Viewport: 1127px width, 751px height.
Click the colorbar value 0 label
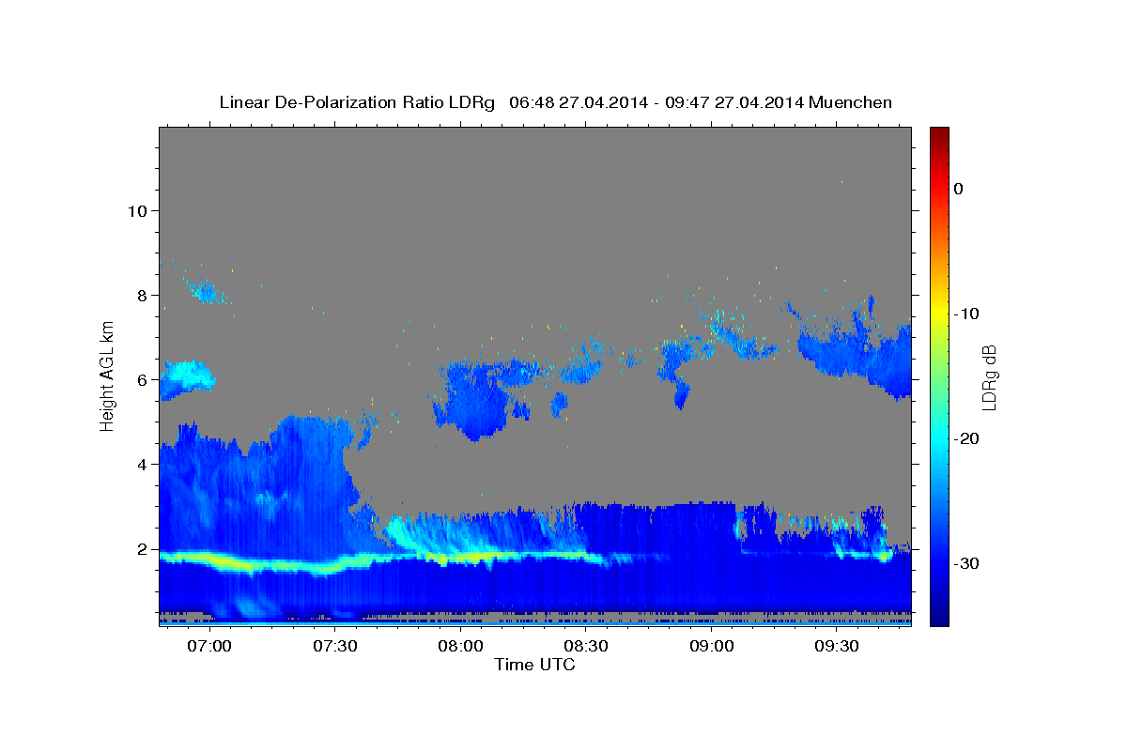click(959, 189)
